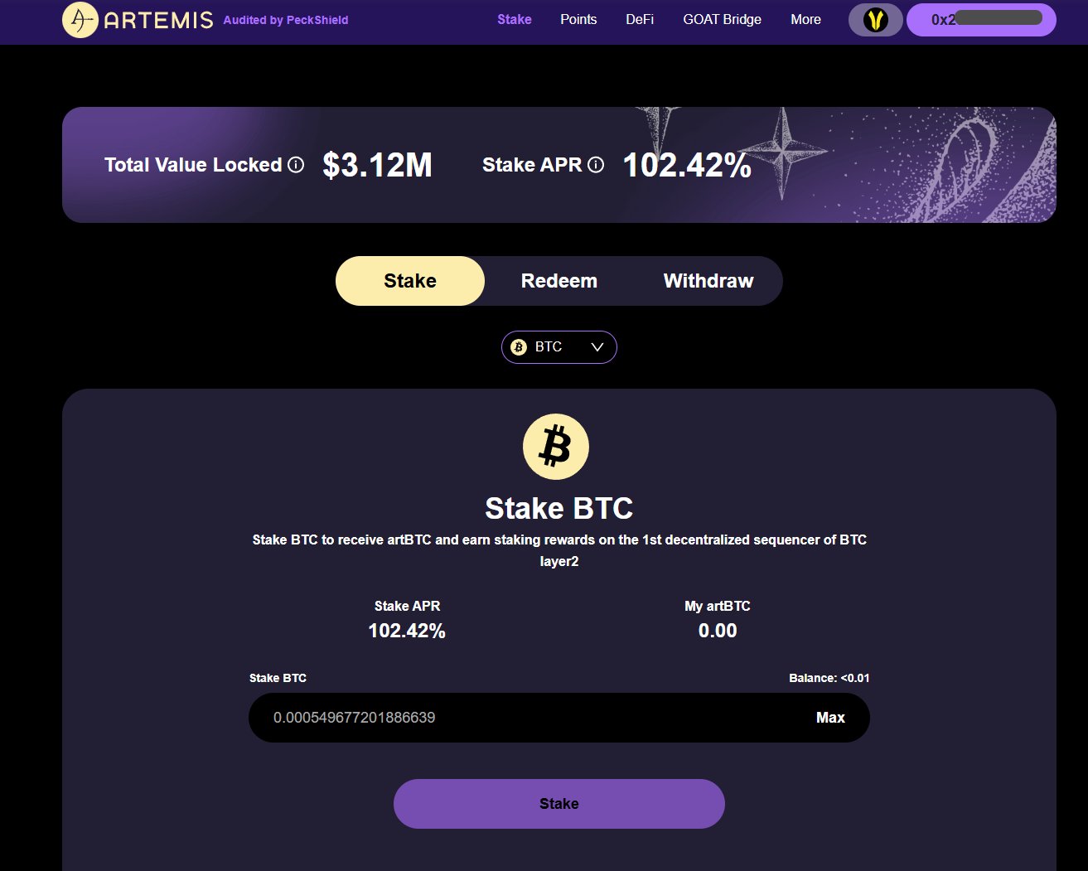This screenshot has width=1088, height=871.
Task: Click the large Bitcoin logo above Stake BTC
Action: (556, 446)
